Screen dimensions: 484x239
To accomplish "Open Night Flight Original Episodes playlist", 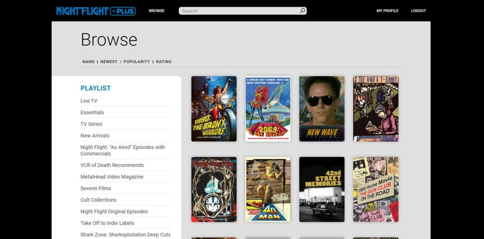I will [x=114, y=212].
